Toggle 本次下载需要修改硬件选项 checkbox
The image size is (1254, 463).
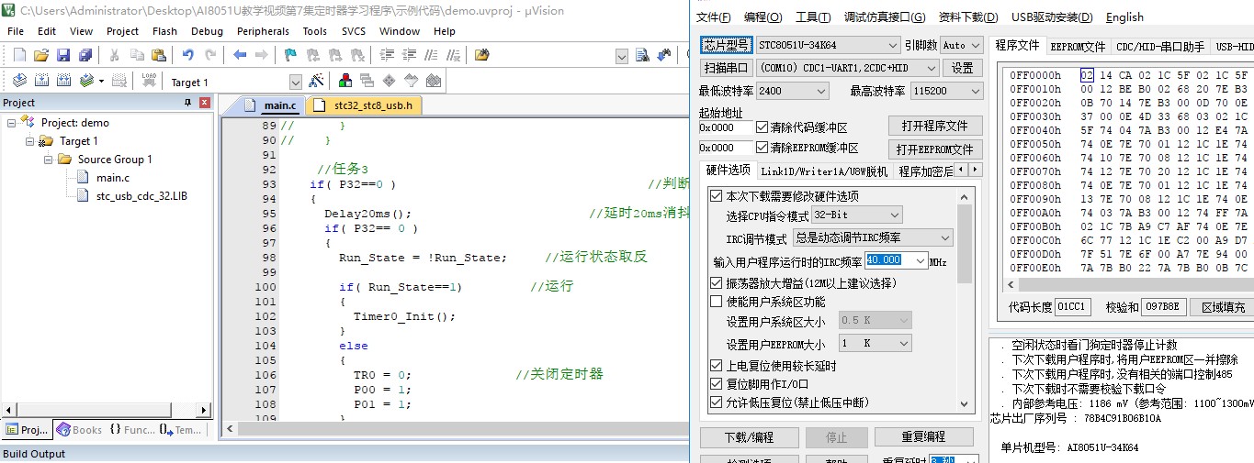point(717,196)
